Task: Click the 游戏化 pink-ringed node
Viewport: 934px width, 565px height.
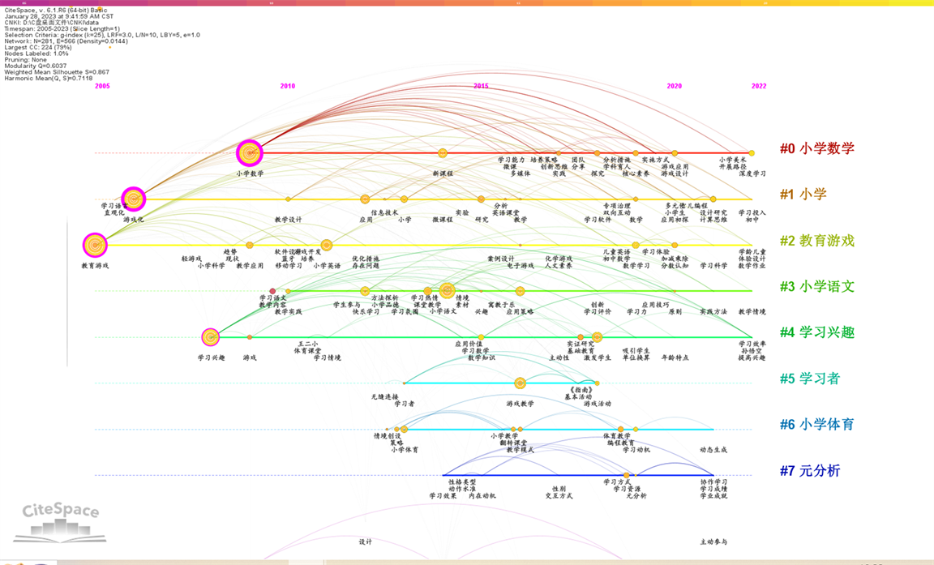Action: coord(133,199)
